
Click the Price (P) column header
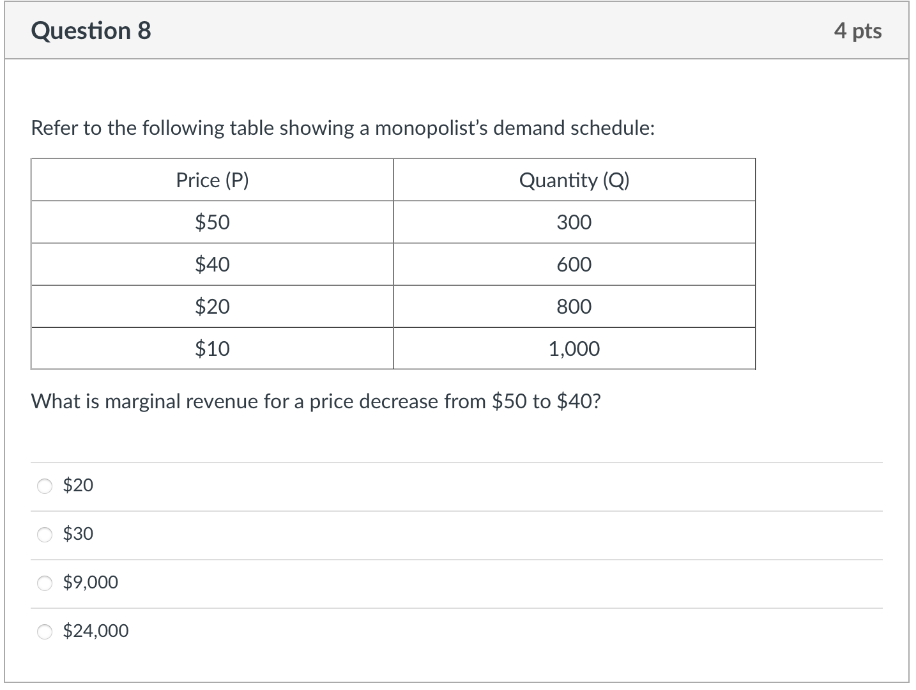point(211,180)
